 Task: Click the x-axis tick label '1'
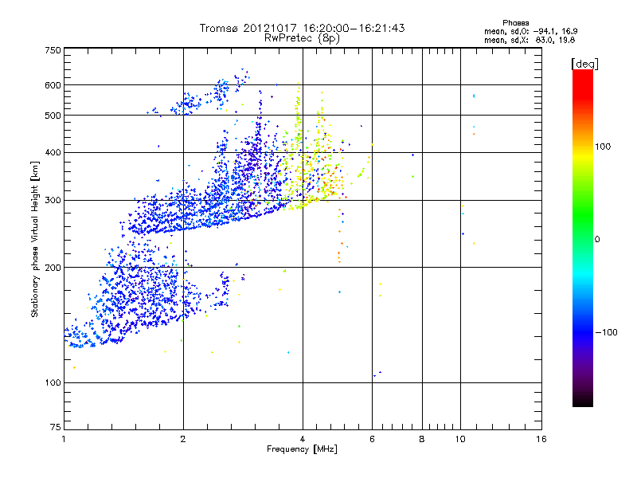(x=64, y=439)
